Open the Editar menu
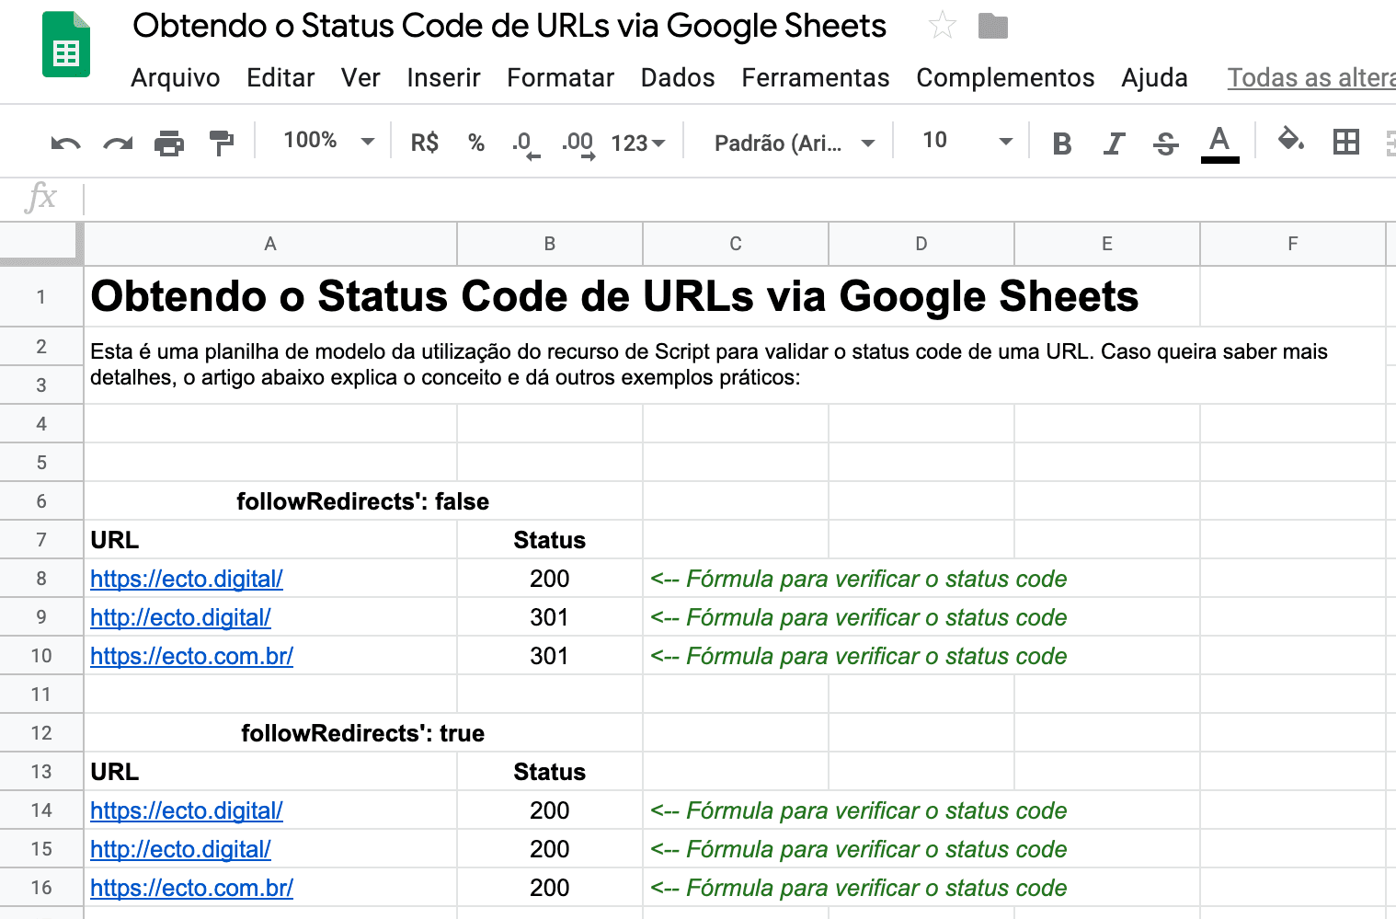Screen dimensions: 1396x919 pyautogui.click(x=280, y=78)
